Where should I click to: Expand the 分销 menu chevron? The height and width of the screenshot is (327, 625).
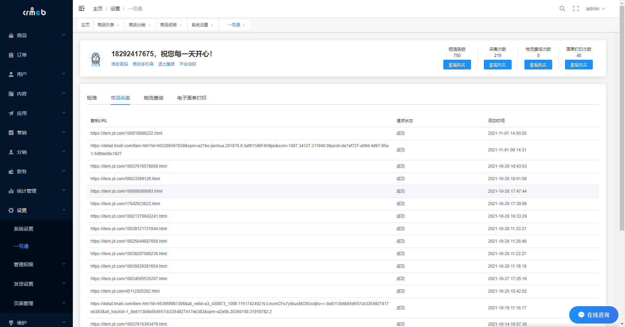[x=64, y=151]
